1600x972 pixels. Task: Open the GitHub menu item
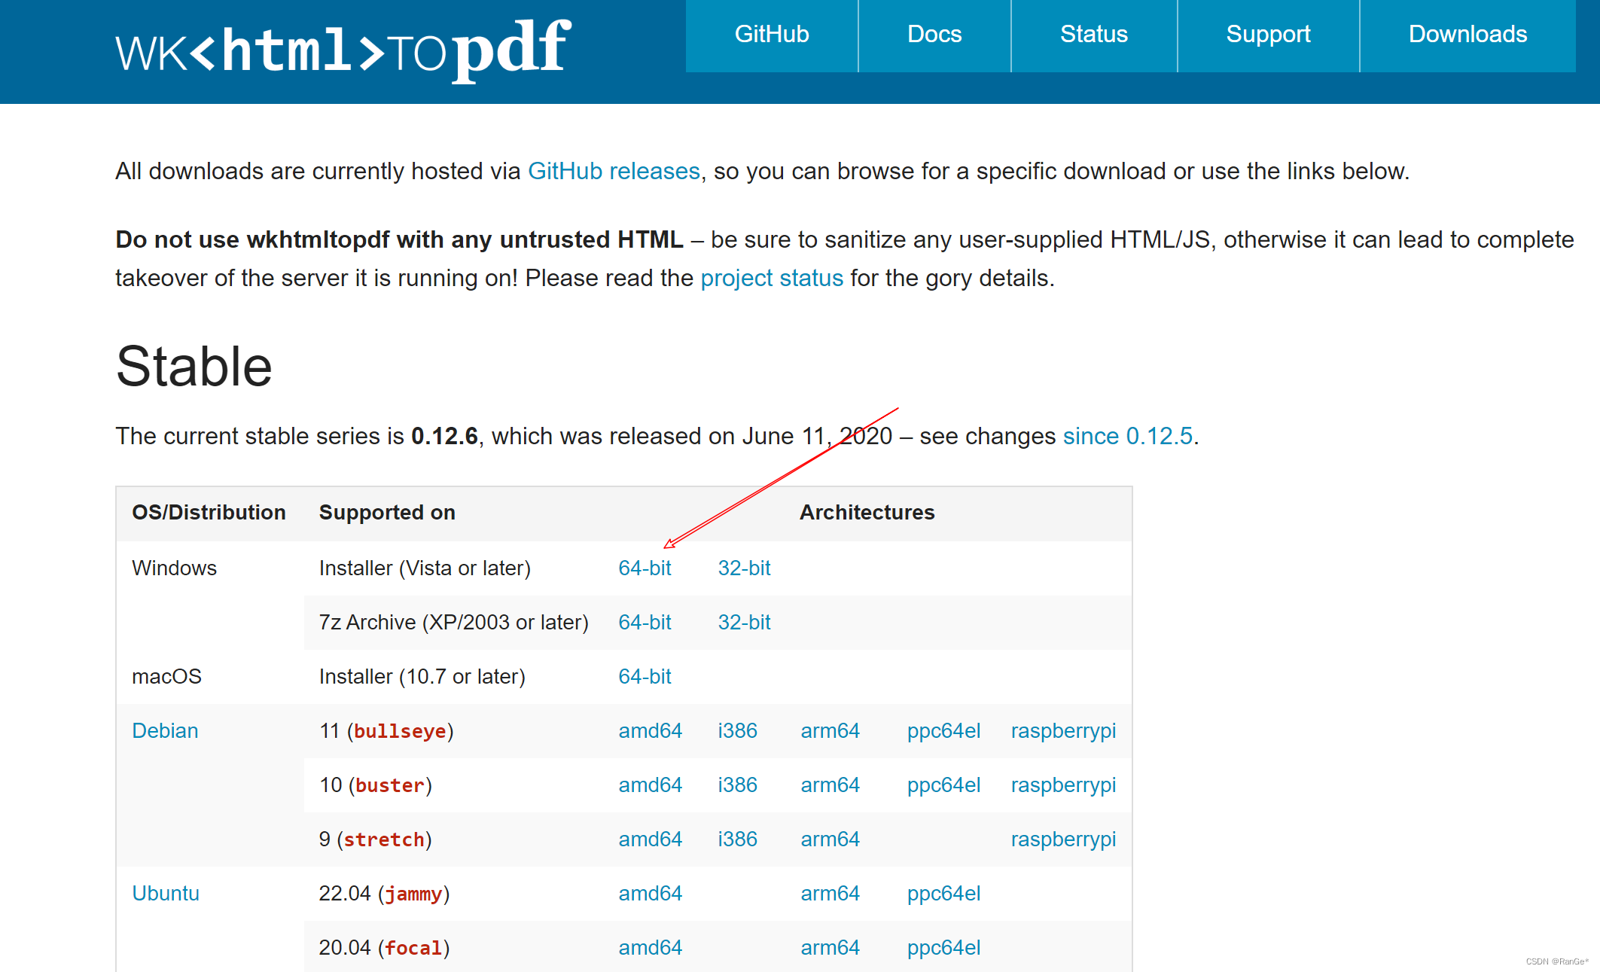[x=771, y=35]
